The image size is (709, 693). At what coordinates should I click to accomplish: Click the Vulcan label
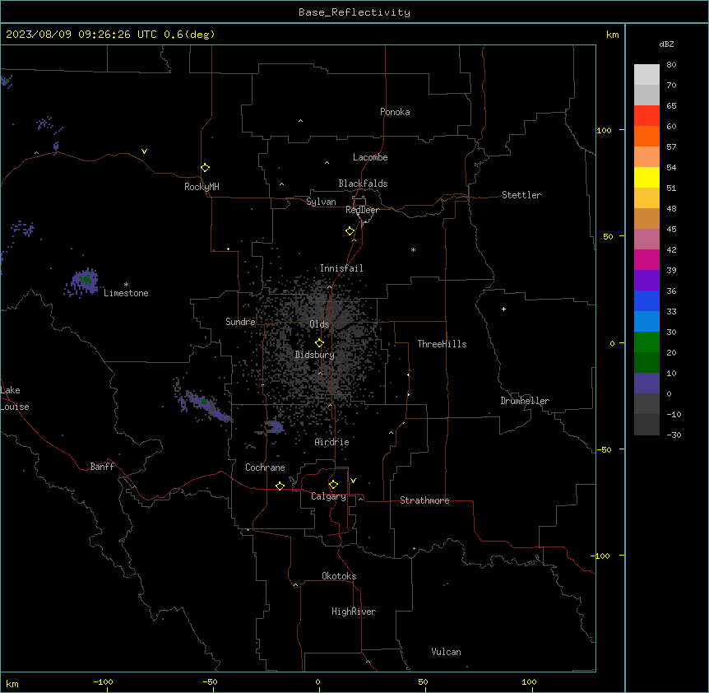click(447, 652)
